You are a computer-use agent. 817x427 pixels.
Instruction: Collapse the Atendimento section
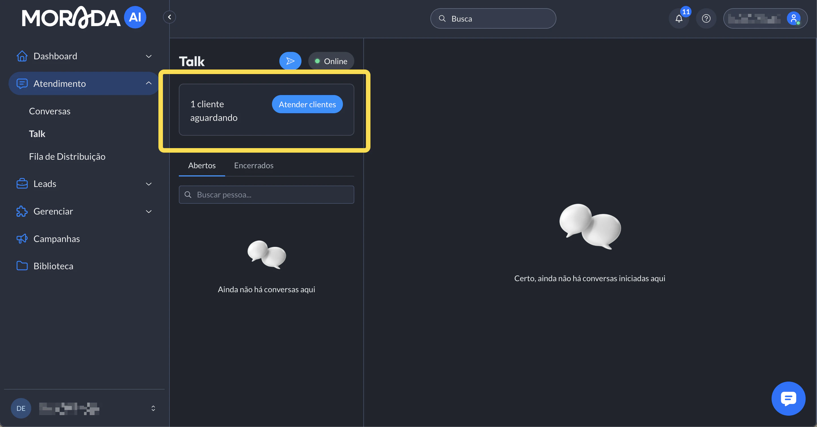click(148, 83)
